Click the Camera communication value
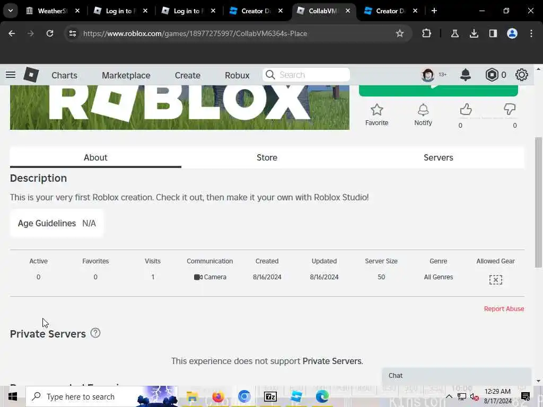The height and width of the screenshot is (407, 543). pos(210,277)
